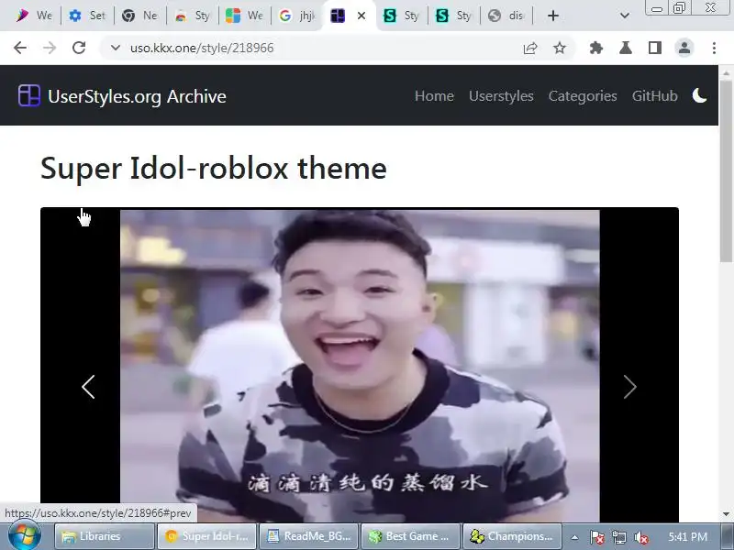The width and height of the screenshot is (734, 550).
Task: Open Libraries from the taskbar
Action: coord(105,536)
